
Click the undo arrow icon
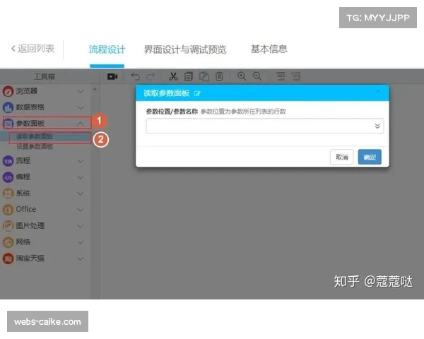[x=136, y=77]
